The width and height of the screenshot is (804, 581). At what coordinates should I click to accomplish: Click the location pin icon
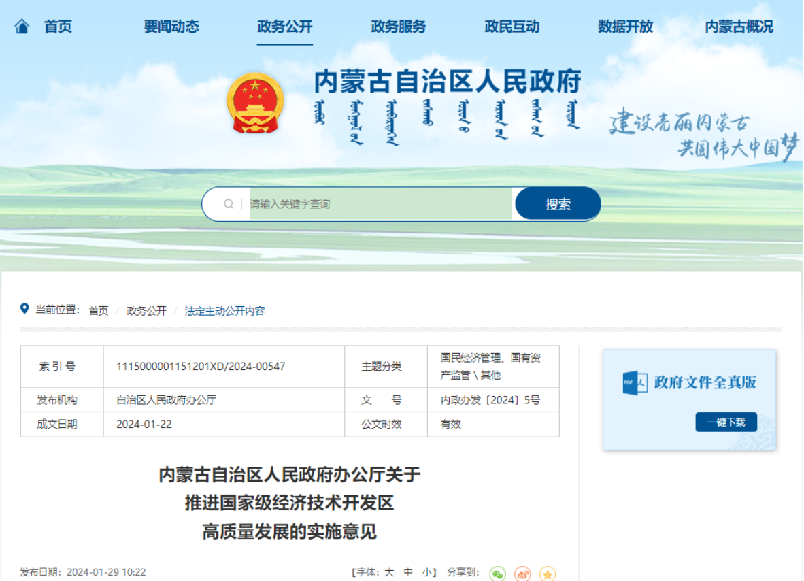[x=24, y=309]
